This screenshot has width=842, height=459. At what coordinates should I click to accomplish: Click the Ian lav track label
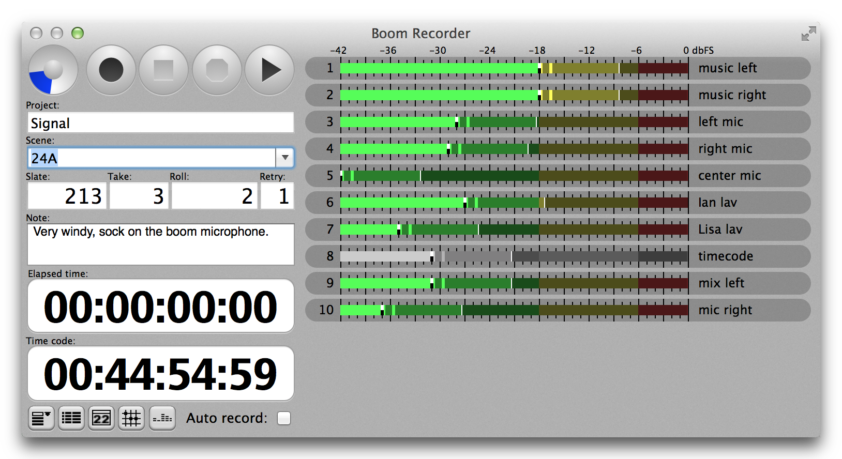tap(718, 203)
